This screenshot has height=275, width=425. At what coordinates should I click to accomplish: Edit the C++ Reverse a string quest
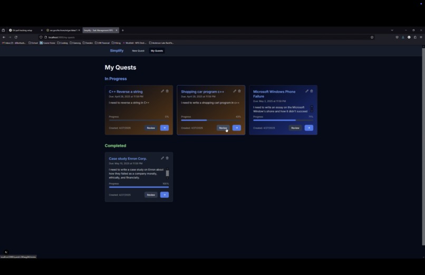pos(162,91)
